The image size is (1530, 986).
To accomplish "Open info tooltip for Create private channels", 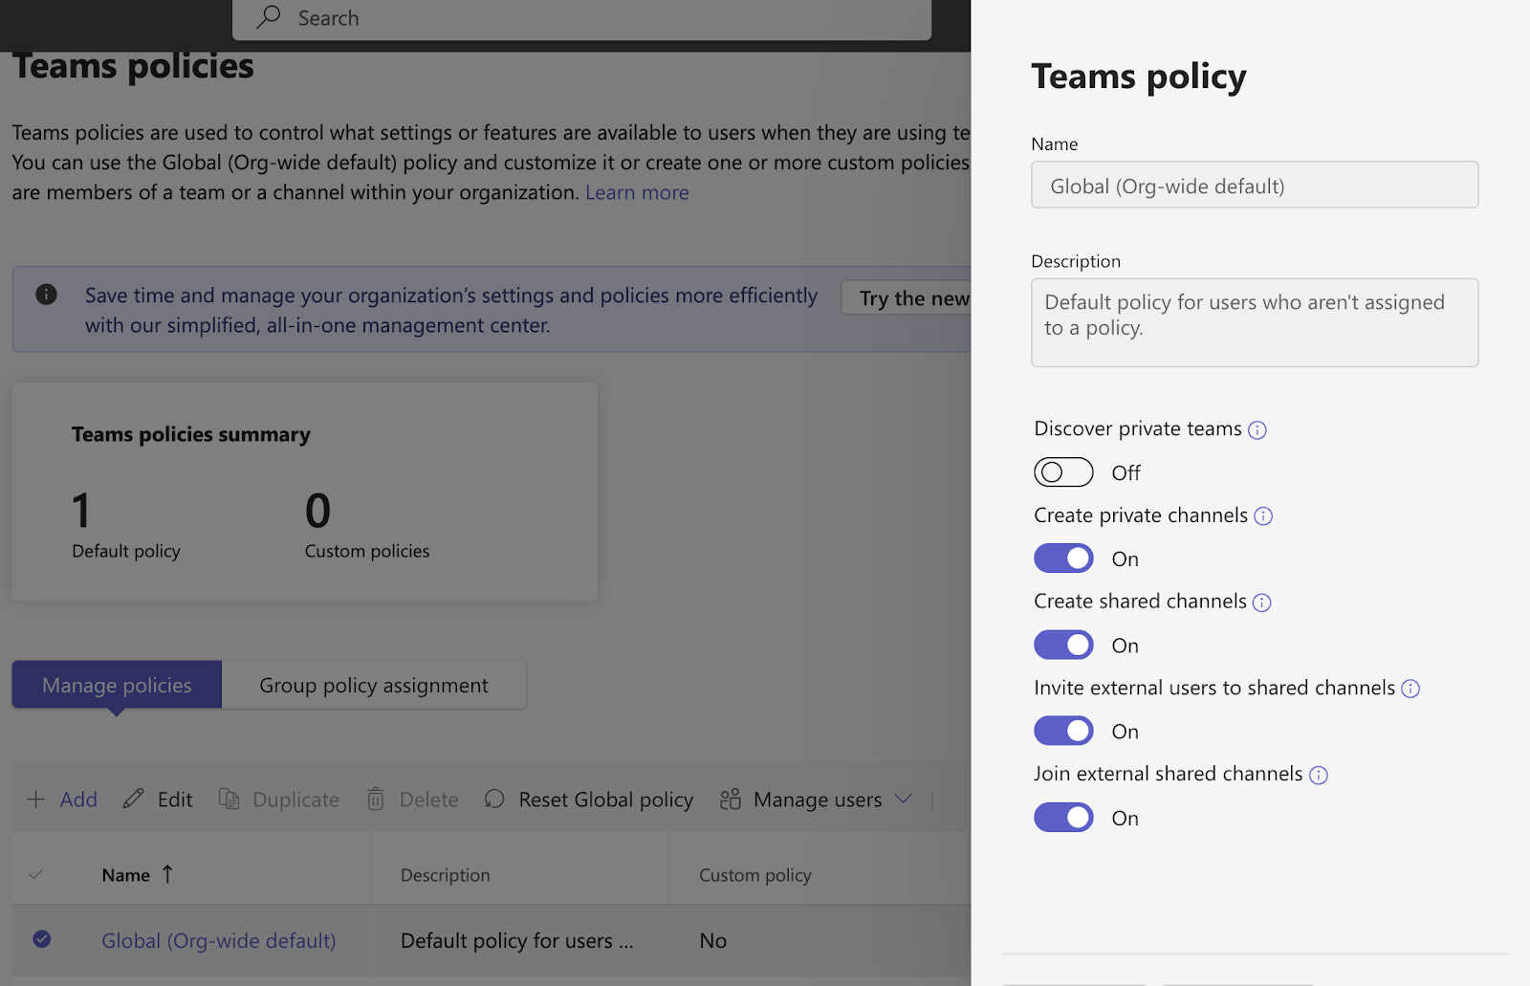I will pos(1263,516).
